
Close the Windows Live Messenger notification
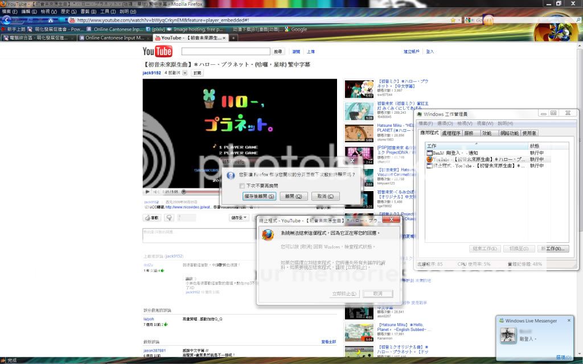tap(569, 320)
